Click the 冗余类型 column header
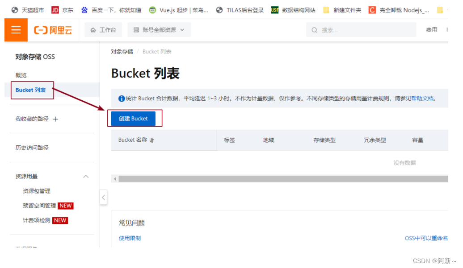This screenshot has height=268, width=463. click(x=375, y=140)
